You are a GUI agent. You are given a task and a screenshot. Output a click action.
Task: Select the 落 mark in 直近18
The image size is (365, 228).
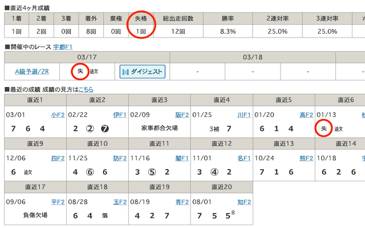105,215
